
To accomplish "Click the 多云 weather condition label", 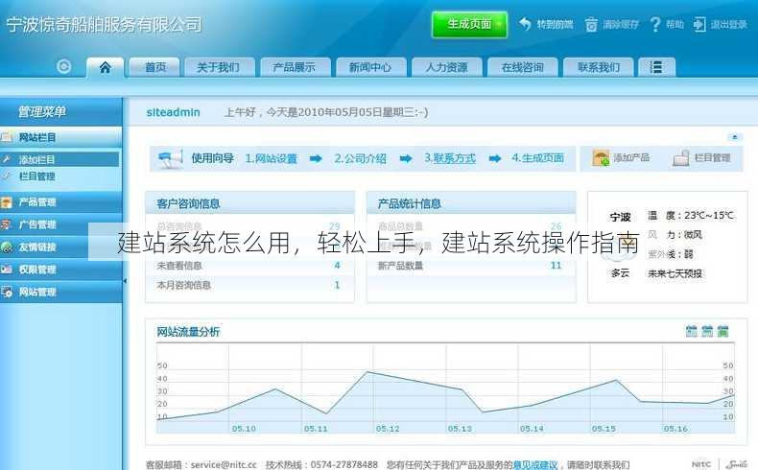I will click(x=620, y=273).
